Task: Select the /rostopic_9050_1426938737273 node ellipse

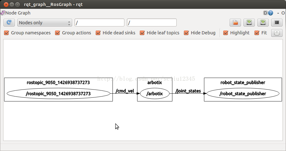Action: click(x=58, y=94)
